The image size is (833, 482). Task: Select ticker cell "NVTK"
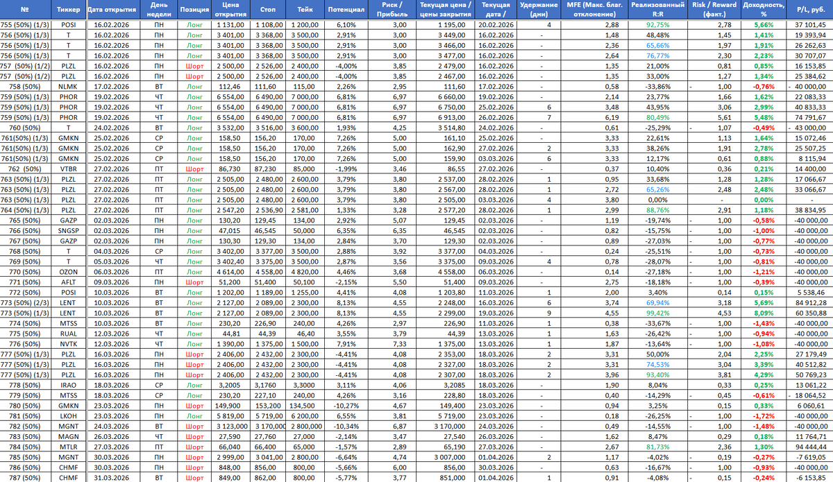(68, 345)
